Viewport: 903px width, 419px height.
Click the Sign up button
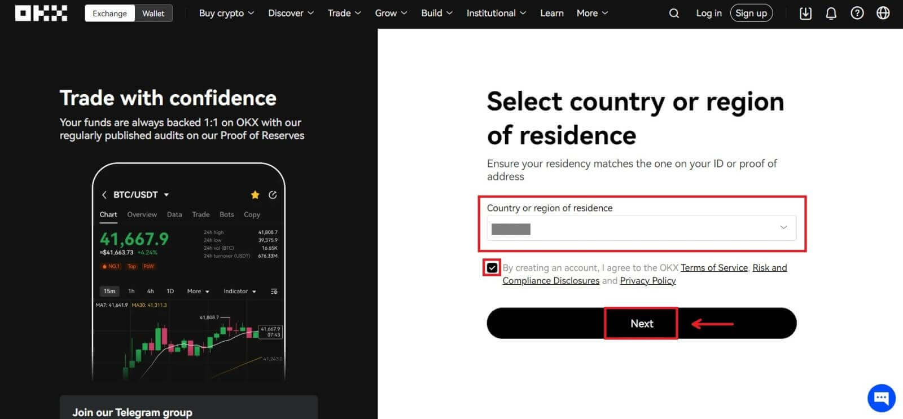coord(751,13)
